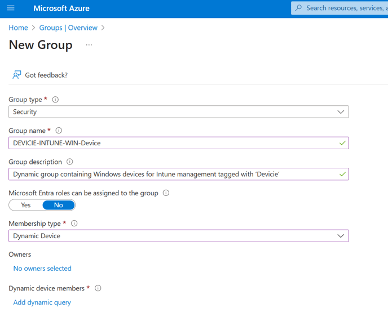The width and height of the screenshot is (388, 317).
Task: Click the Group name info icon
Action: [x=59, y=131]
